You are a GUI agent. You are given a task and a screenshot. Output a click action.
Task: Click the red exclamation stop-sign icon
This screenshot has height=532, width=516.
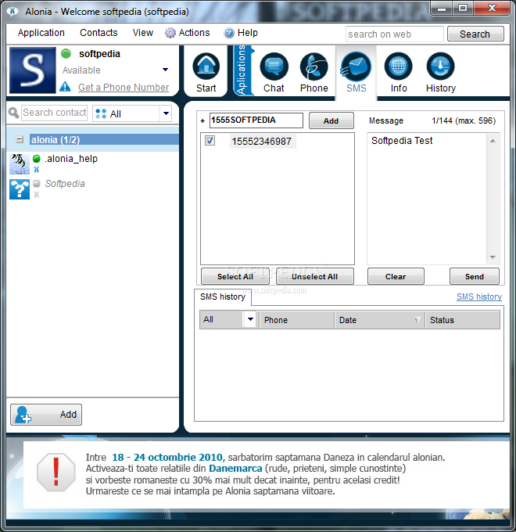pyautogui.click(x=56, y=473)
